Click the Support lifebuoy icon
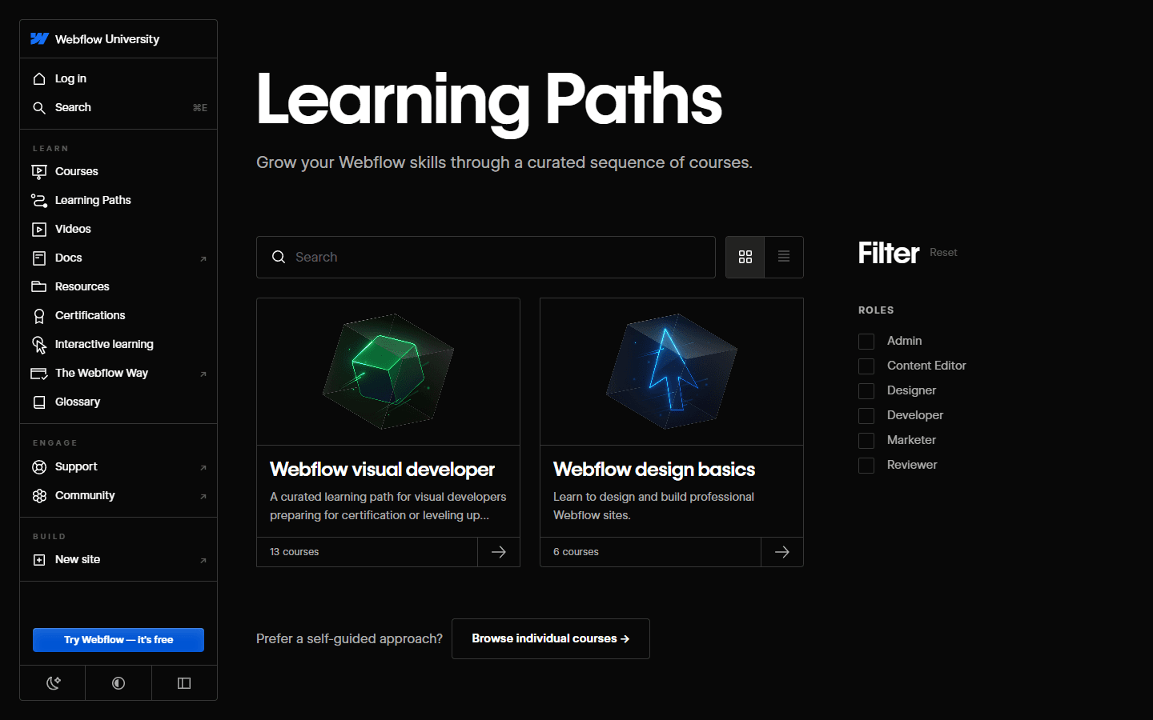This screenshot has width=1153, height=720. pos(39,467)
